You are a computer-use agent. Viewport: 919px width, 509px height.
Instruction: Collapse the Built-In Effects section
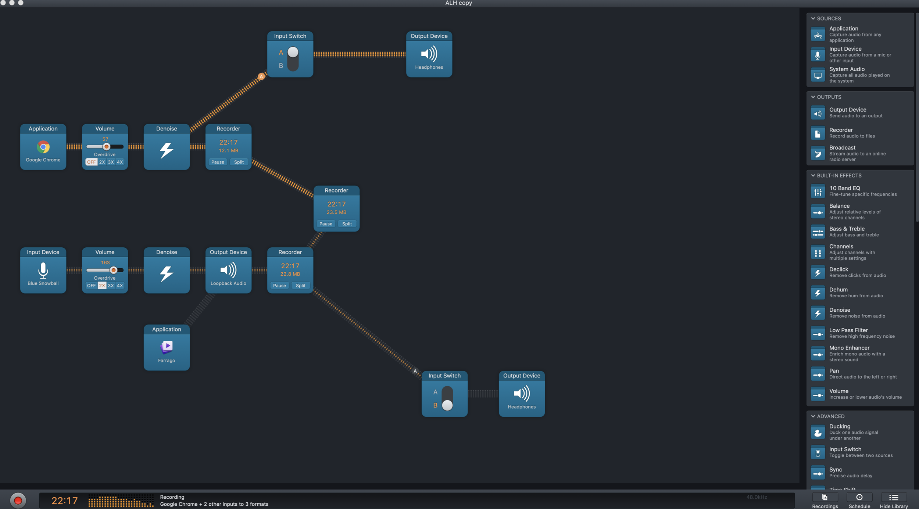813,176
